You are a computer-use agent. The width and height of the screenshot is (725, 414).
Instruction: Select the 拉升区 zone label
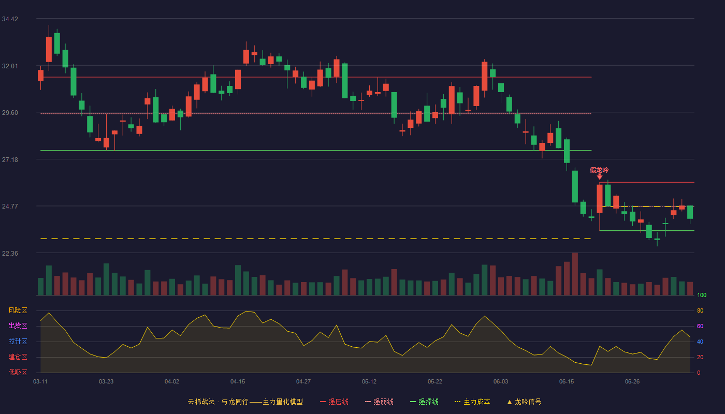(18, 342)
